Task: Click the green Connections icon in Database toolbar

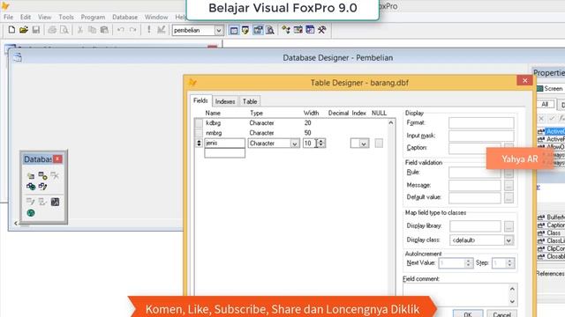Action: [31, 213]
